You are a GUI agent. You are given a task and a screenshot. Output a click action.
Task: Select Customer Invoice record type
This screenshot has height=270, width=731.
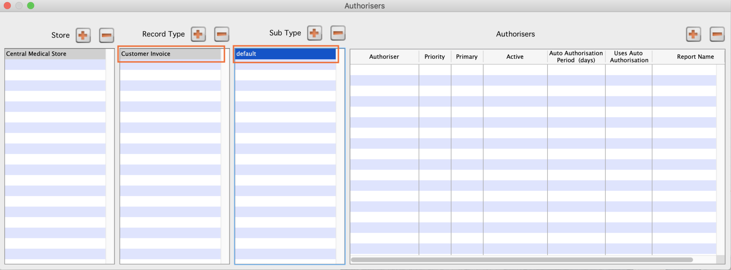170,54
